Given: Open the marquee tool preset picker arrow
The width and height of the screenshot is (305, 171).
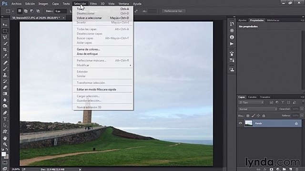Looking at the screenshot, I should [x=13, y=11].
